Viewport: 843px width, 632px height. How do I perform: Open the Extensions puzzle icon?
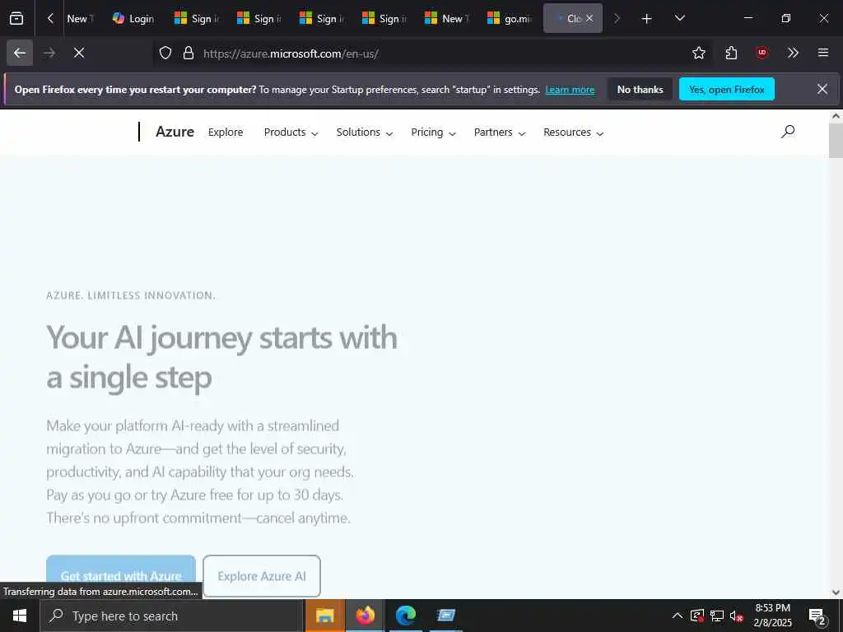point(731,53)
